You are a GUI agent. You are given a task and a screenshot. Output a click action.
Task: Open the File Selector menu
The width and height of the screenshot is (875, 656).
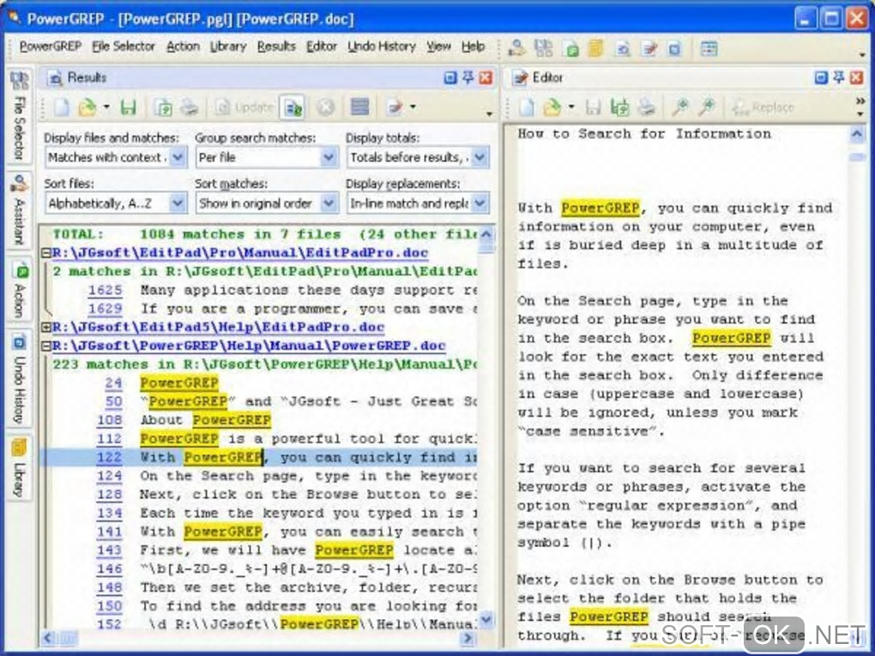pos(124,47)
